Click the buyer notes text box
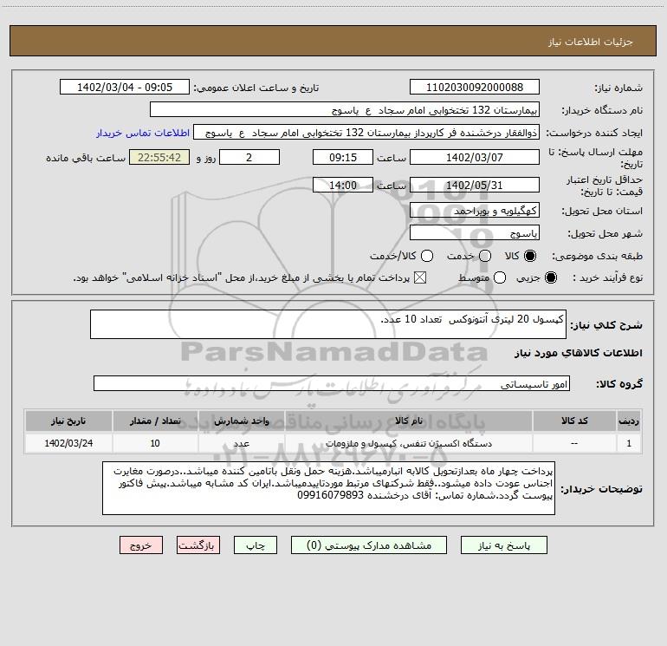 [x=328, y=488]
